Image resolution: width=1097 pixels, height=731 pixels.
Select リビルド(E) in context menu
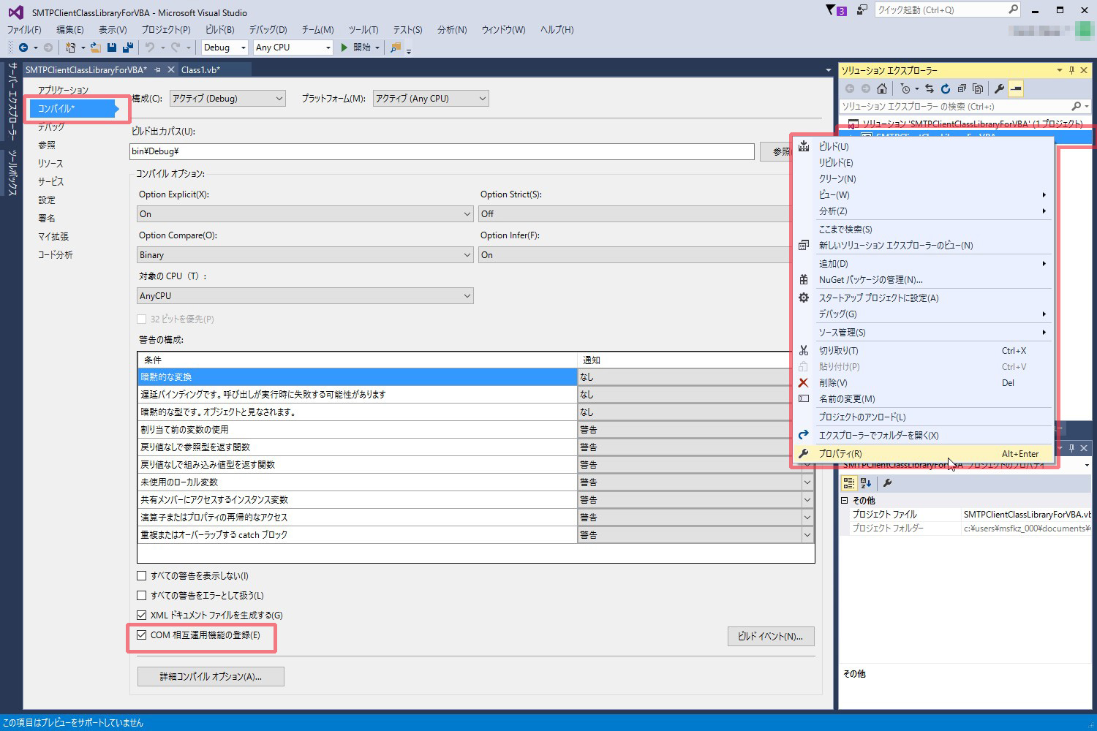(x=923, y=163)
